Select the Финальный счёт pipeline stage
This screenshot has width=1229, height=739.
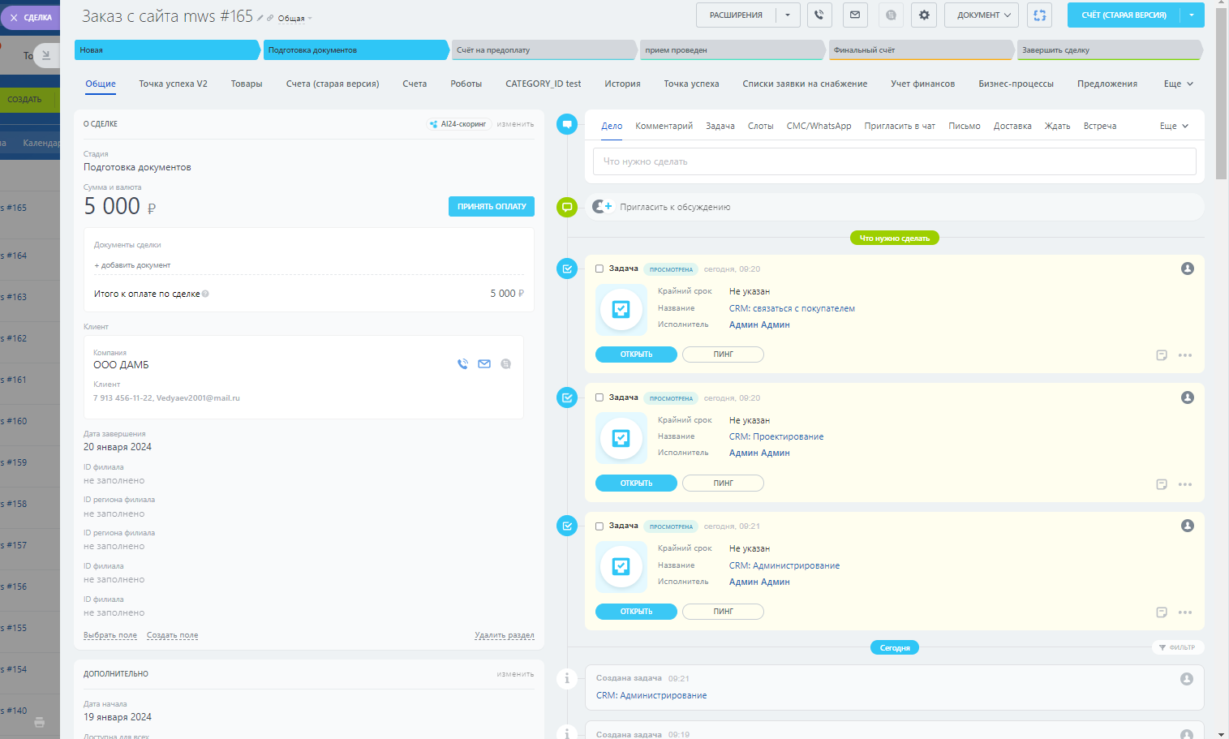tap(920, 50)
